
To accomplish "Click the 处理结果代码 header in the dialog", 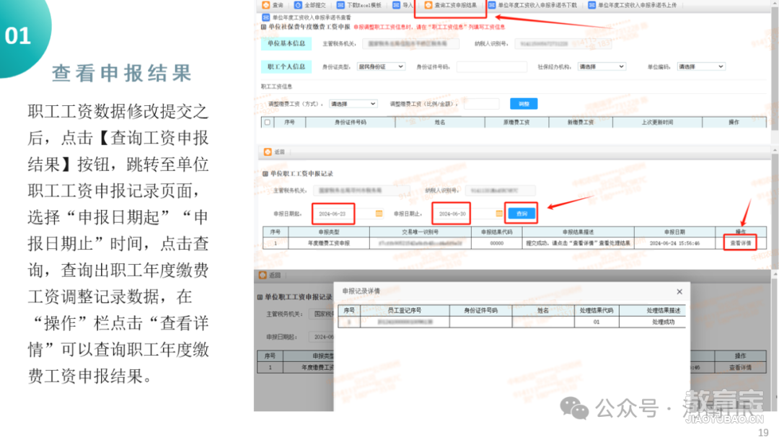I will 597,310.
